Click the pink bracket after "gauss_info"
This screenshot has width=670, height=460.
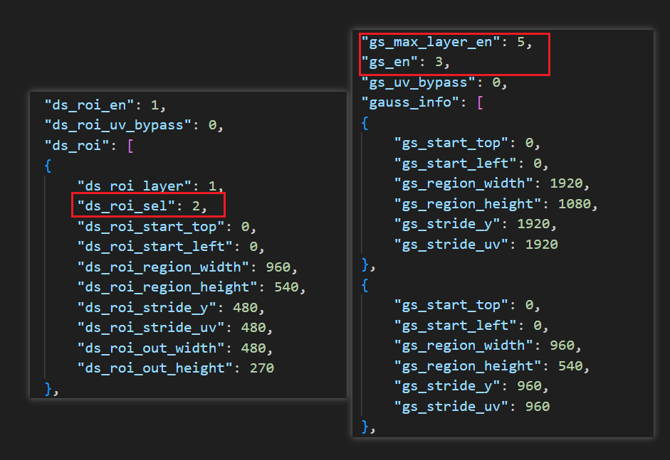(480, 102)
